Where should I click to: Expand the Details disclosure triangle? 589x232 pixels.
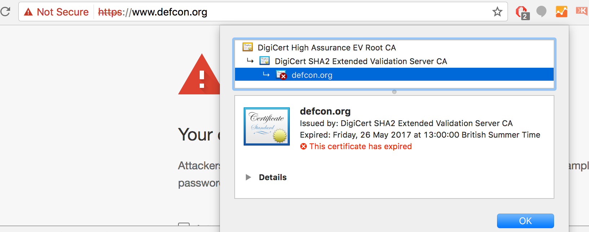248,177
